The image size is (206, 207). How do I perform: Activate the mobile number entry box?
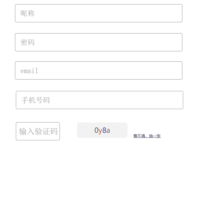(99, 100)
